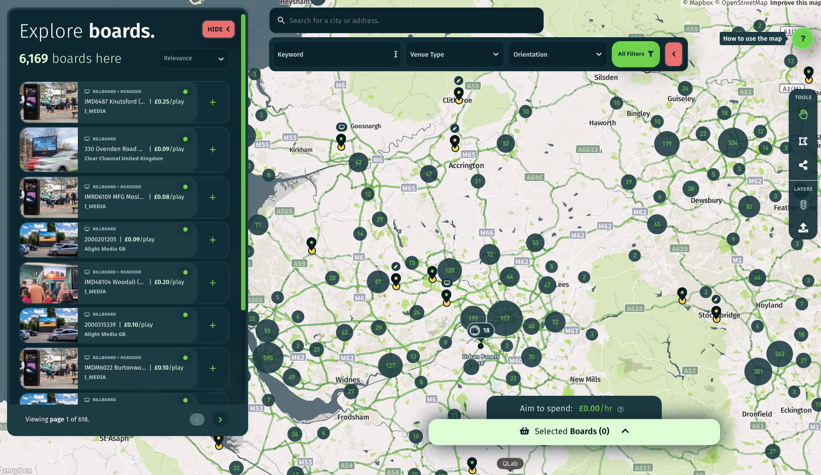Click the Urban Panels 18 marker
Viewport: 821px width, 475px height.
tap(481, 330)
